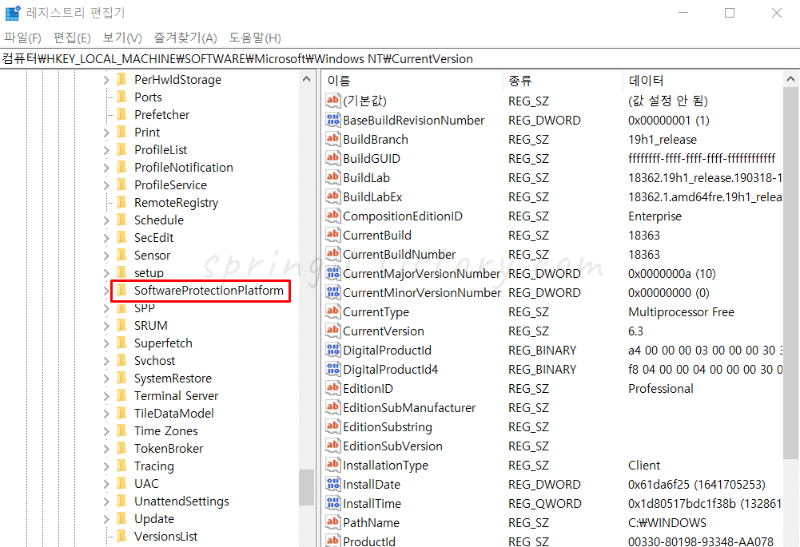Click the folder icon beside RemoteRegistry
This screenshot has width=800, height=547.
[121, 202]
